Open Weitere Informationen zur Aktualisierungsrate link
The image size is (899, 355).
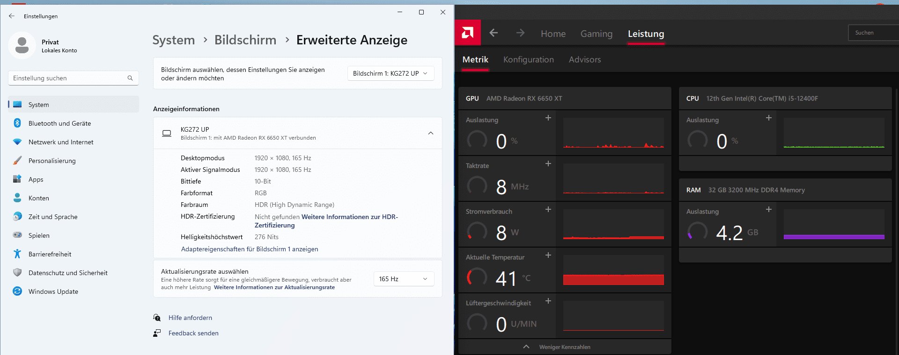(274, 287)
